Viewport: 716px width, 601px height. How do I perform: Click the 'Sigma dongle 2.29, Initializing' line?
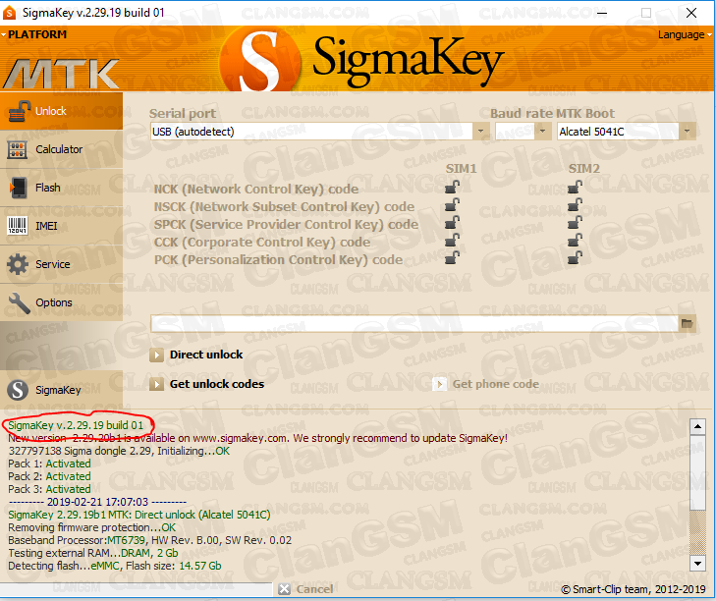tap(119, 451)
